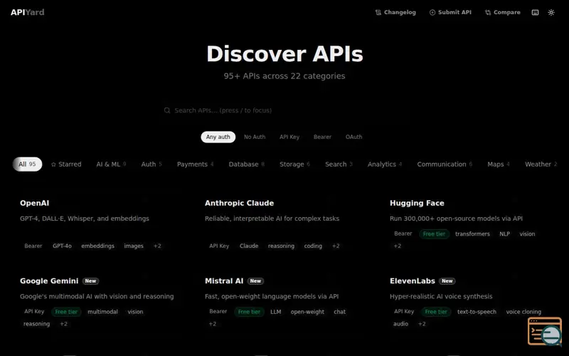This screenshot has width=569, height=356.
Task: Open the Compare arrows icon link
Action: [x=488, y=12]
